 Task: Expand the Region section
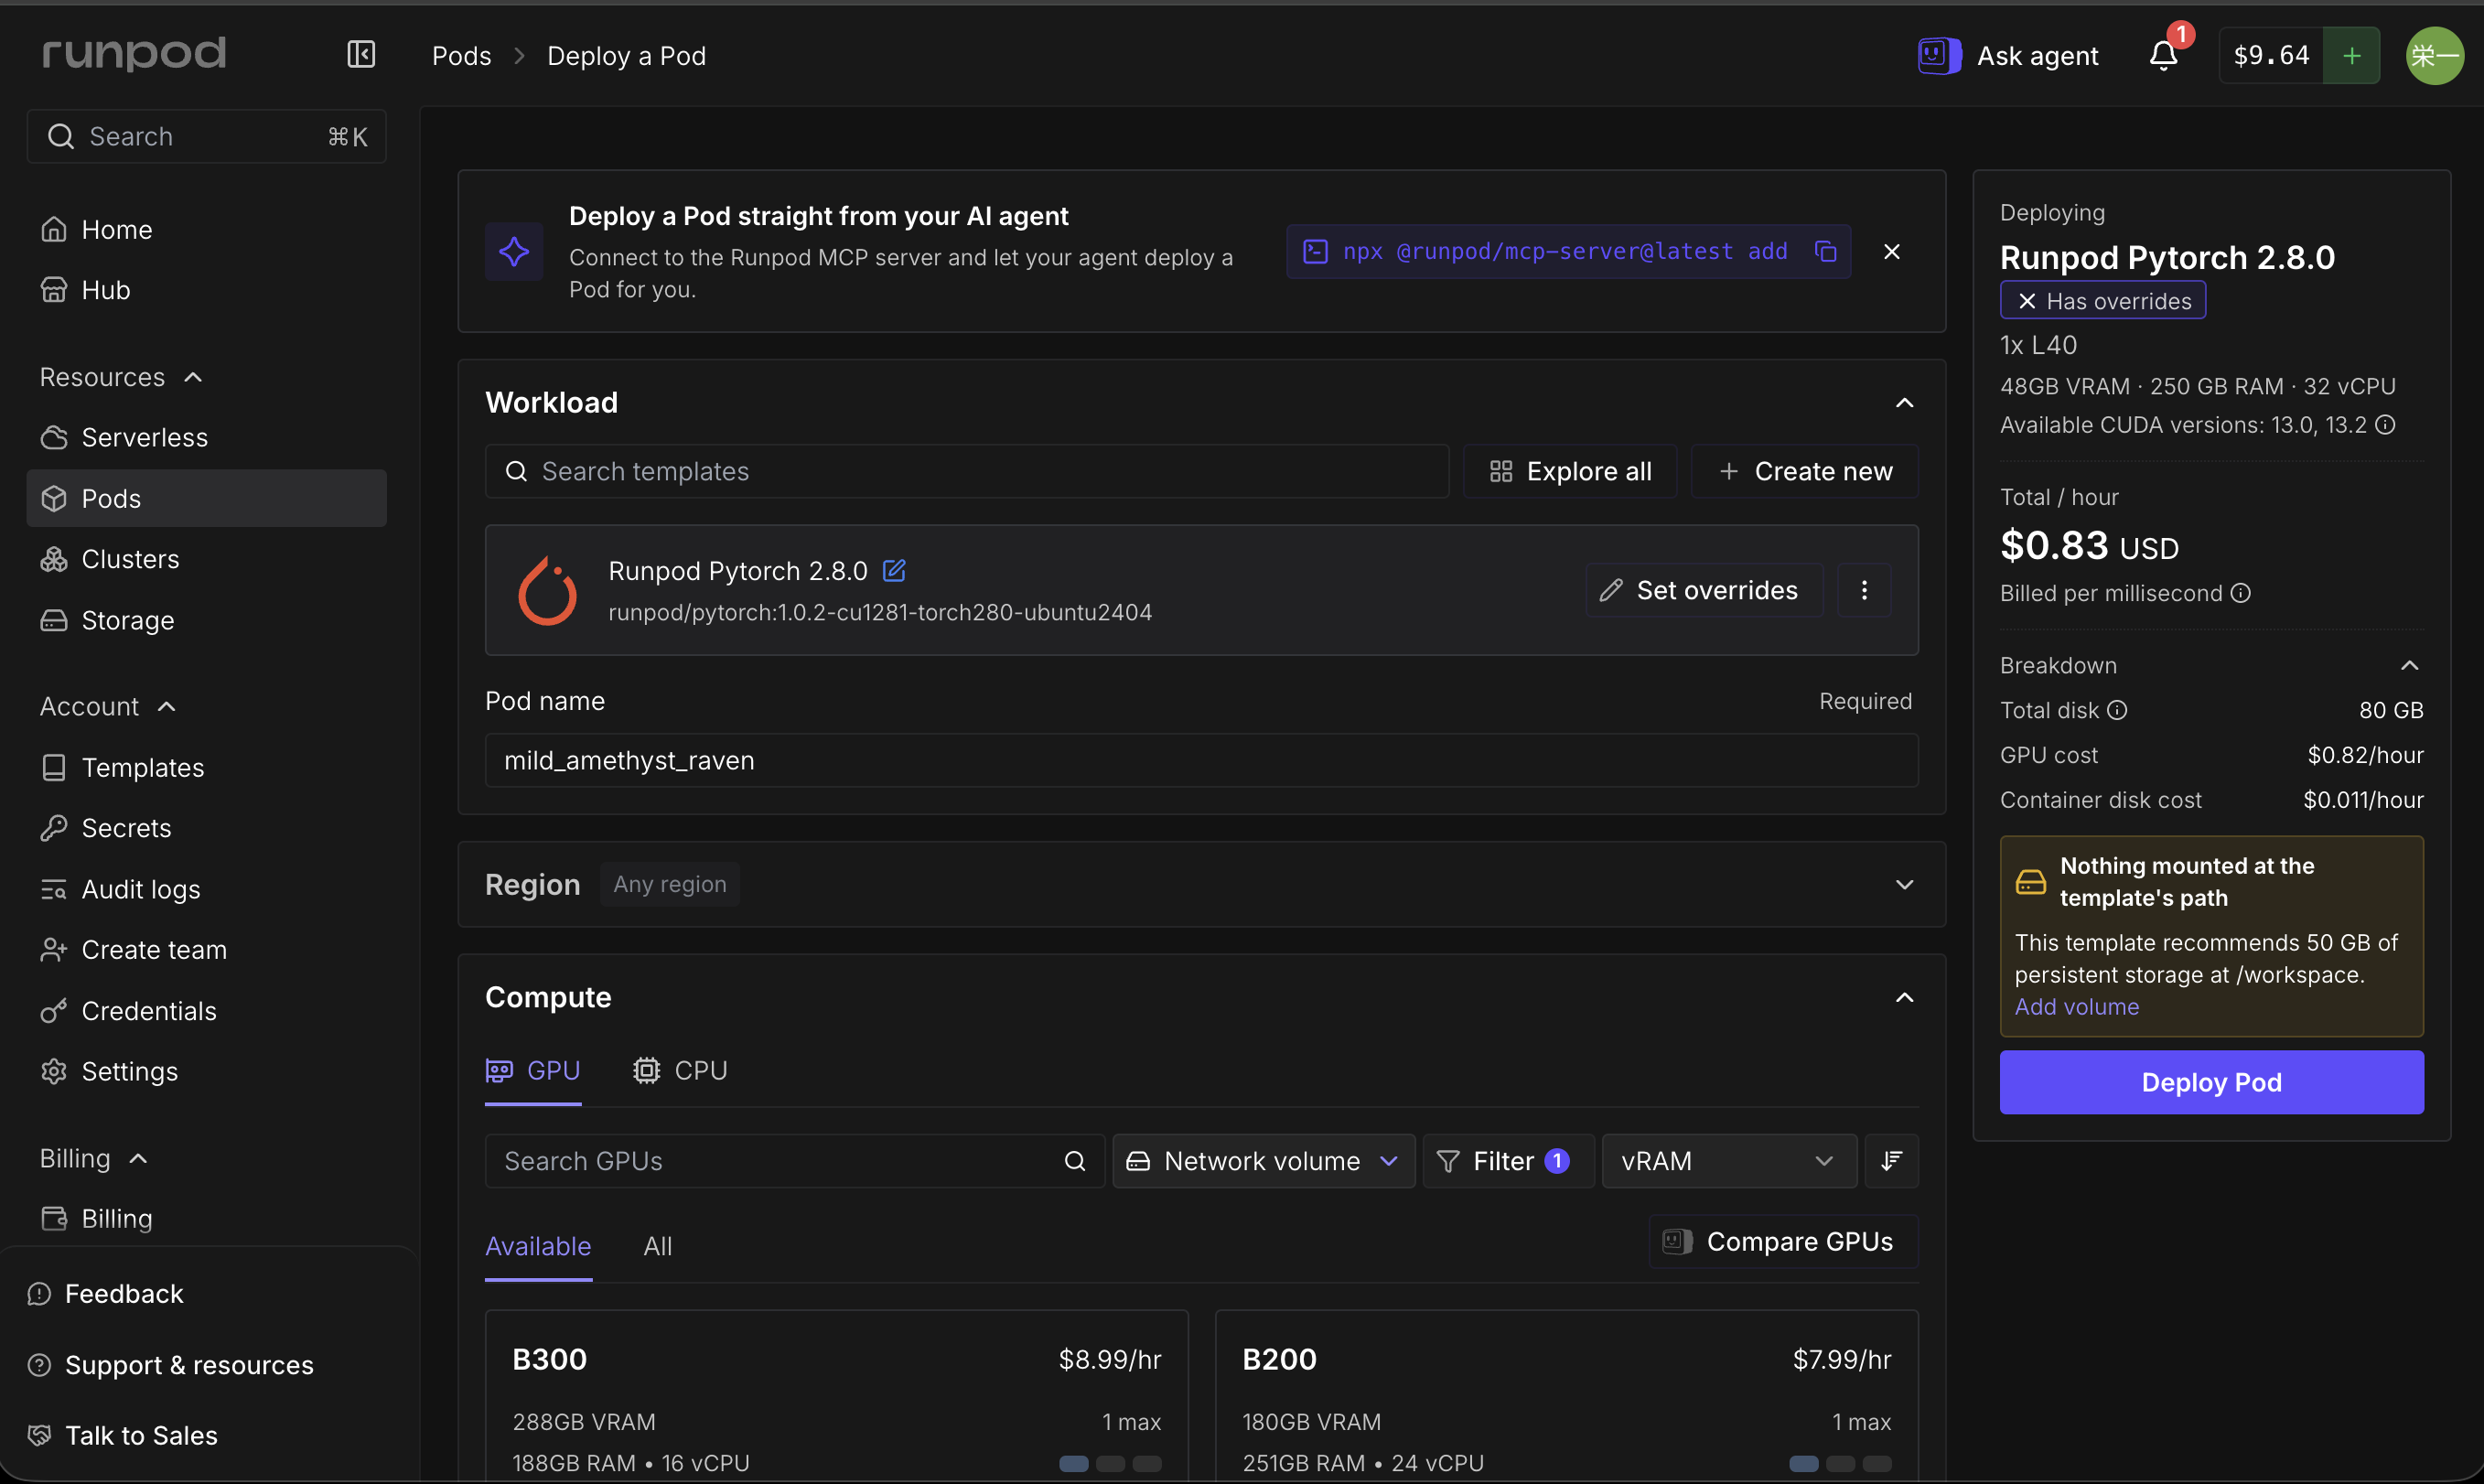tap(1904, 884)
